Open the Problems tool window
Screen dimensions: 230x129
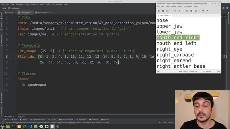tap(81, 120)
